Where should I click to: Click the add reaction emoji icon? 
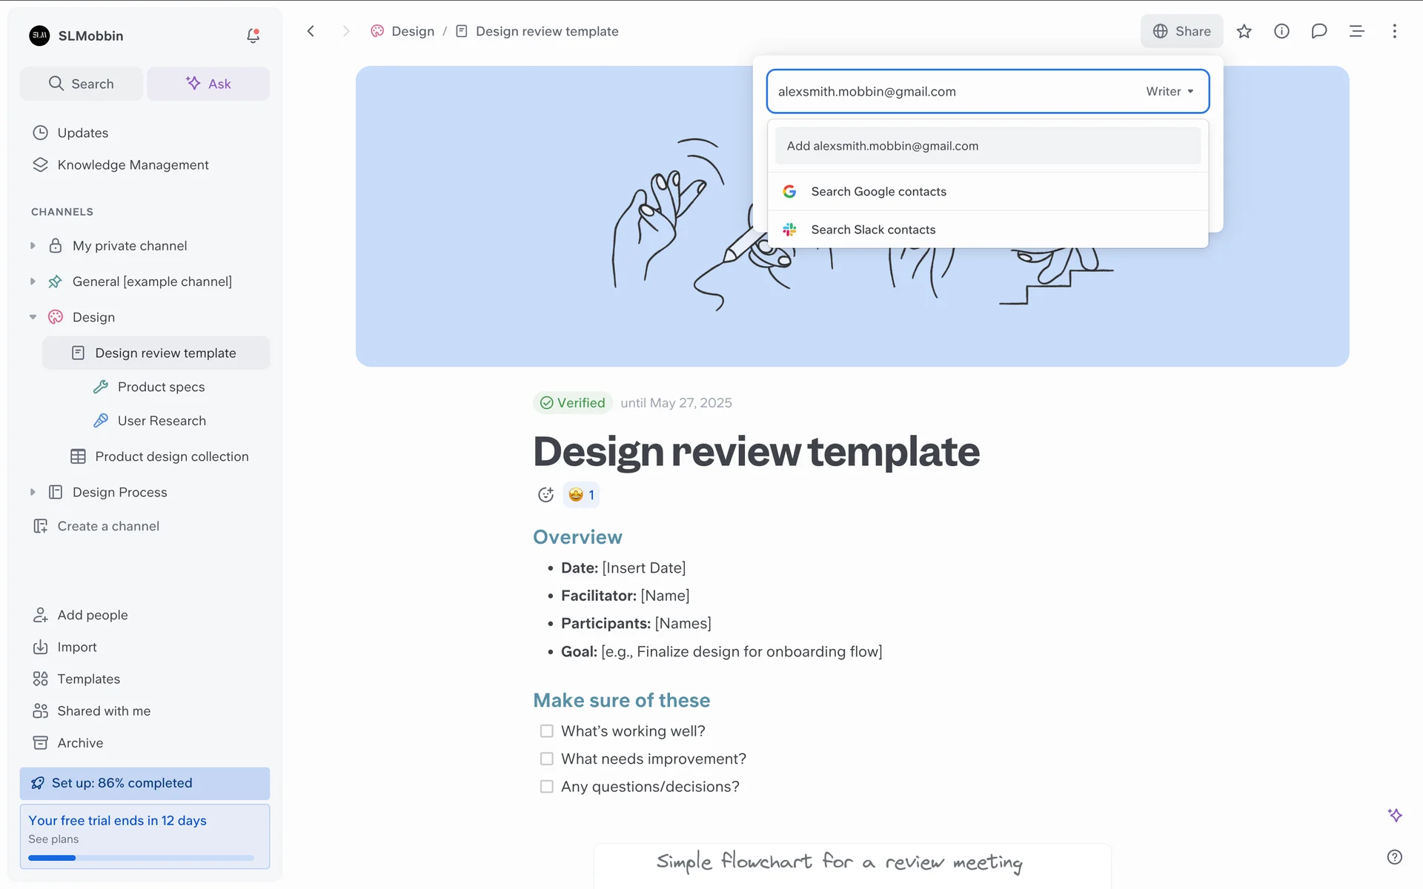[x=545, y=495]
